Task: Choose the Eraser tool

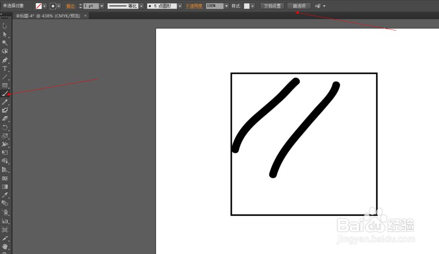Action: [x=5, y=119]
